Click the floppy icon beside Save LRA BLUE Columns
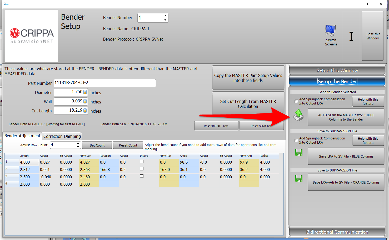This screenshot has width=389, height=240. coord(299,153)
